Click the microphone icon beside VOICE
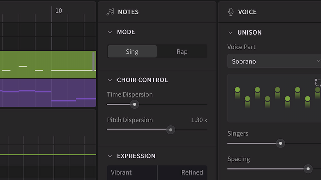 pyautogui.click(x=231, y=12)
